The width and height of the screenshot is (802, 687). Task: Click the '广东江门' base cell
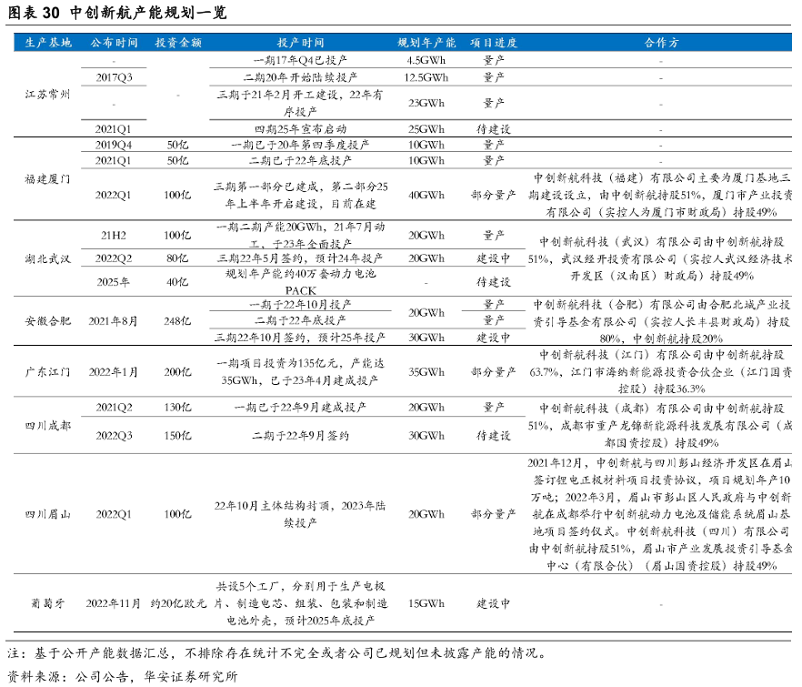pos(47,372)
